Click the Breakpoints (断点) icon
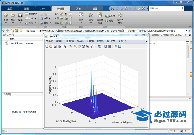This screenshot has height=135, width=194. click(81, 15)
